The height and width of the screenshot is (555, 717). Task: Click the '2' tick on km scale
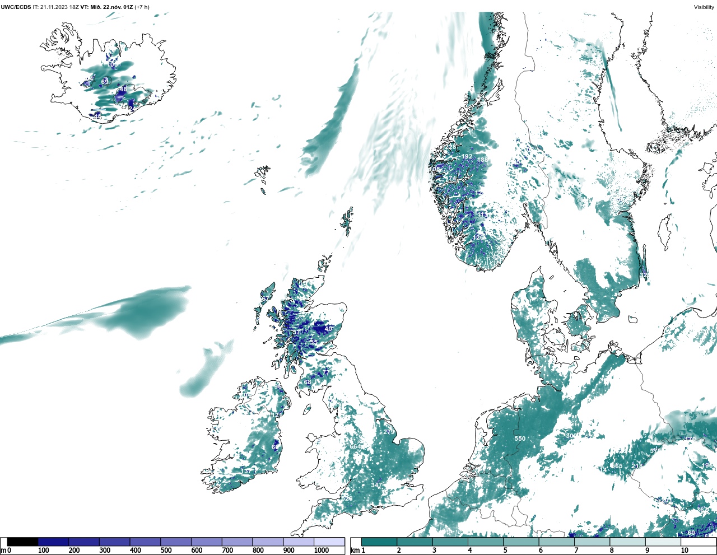(x=399, y=551)
